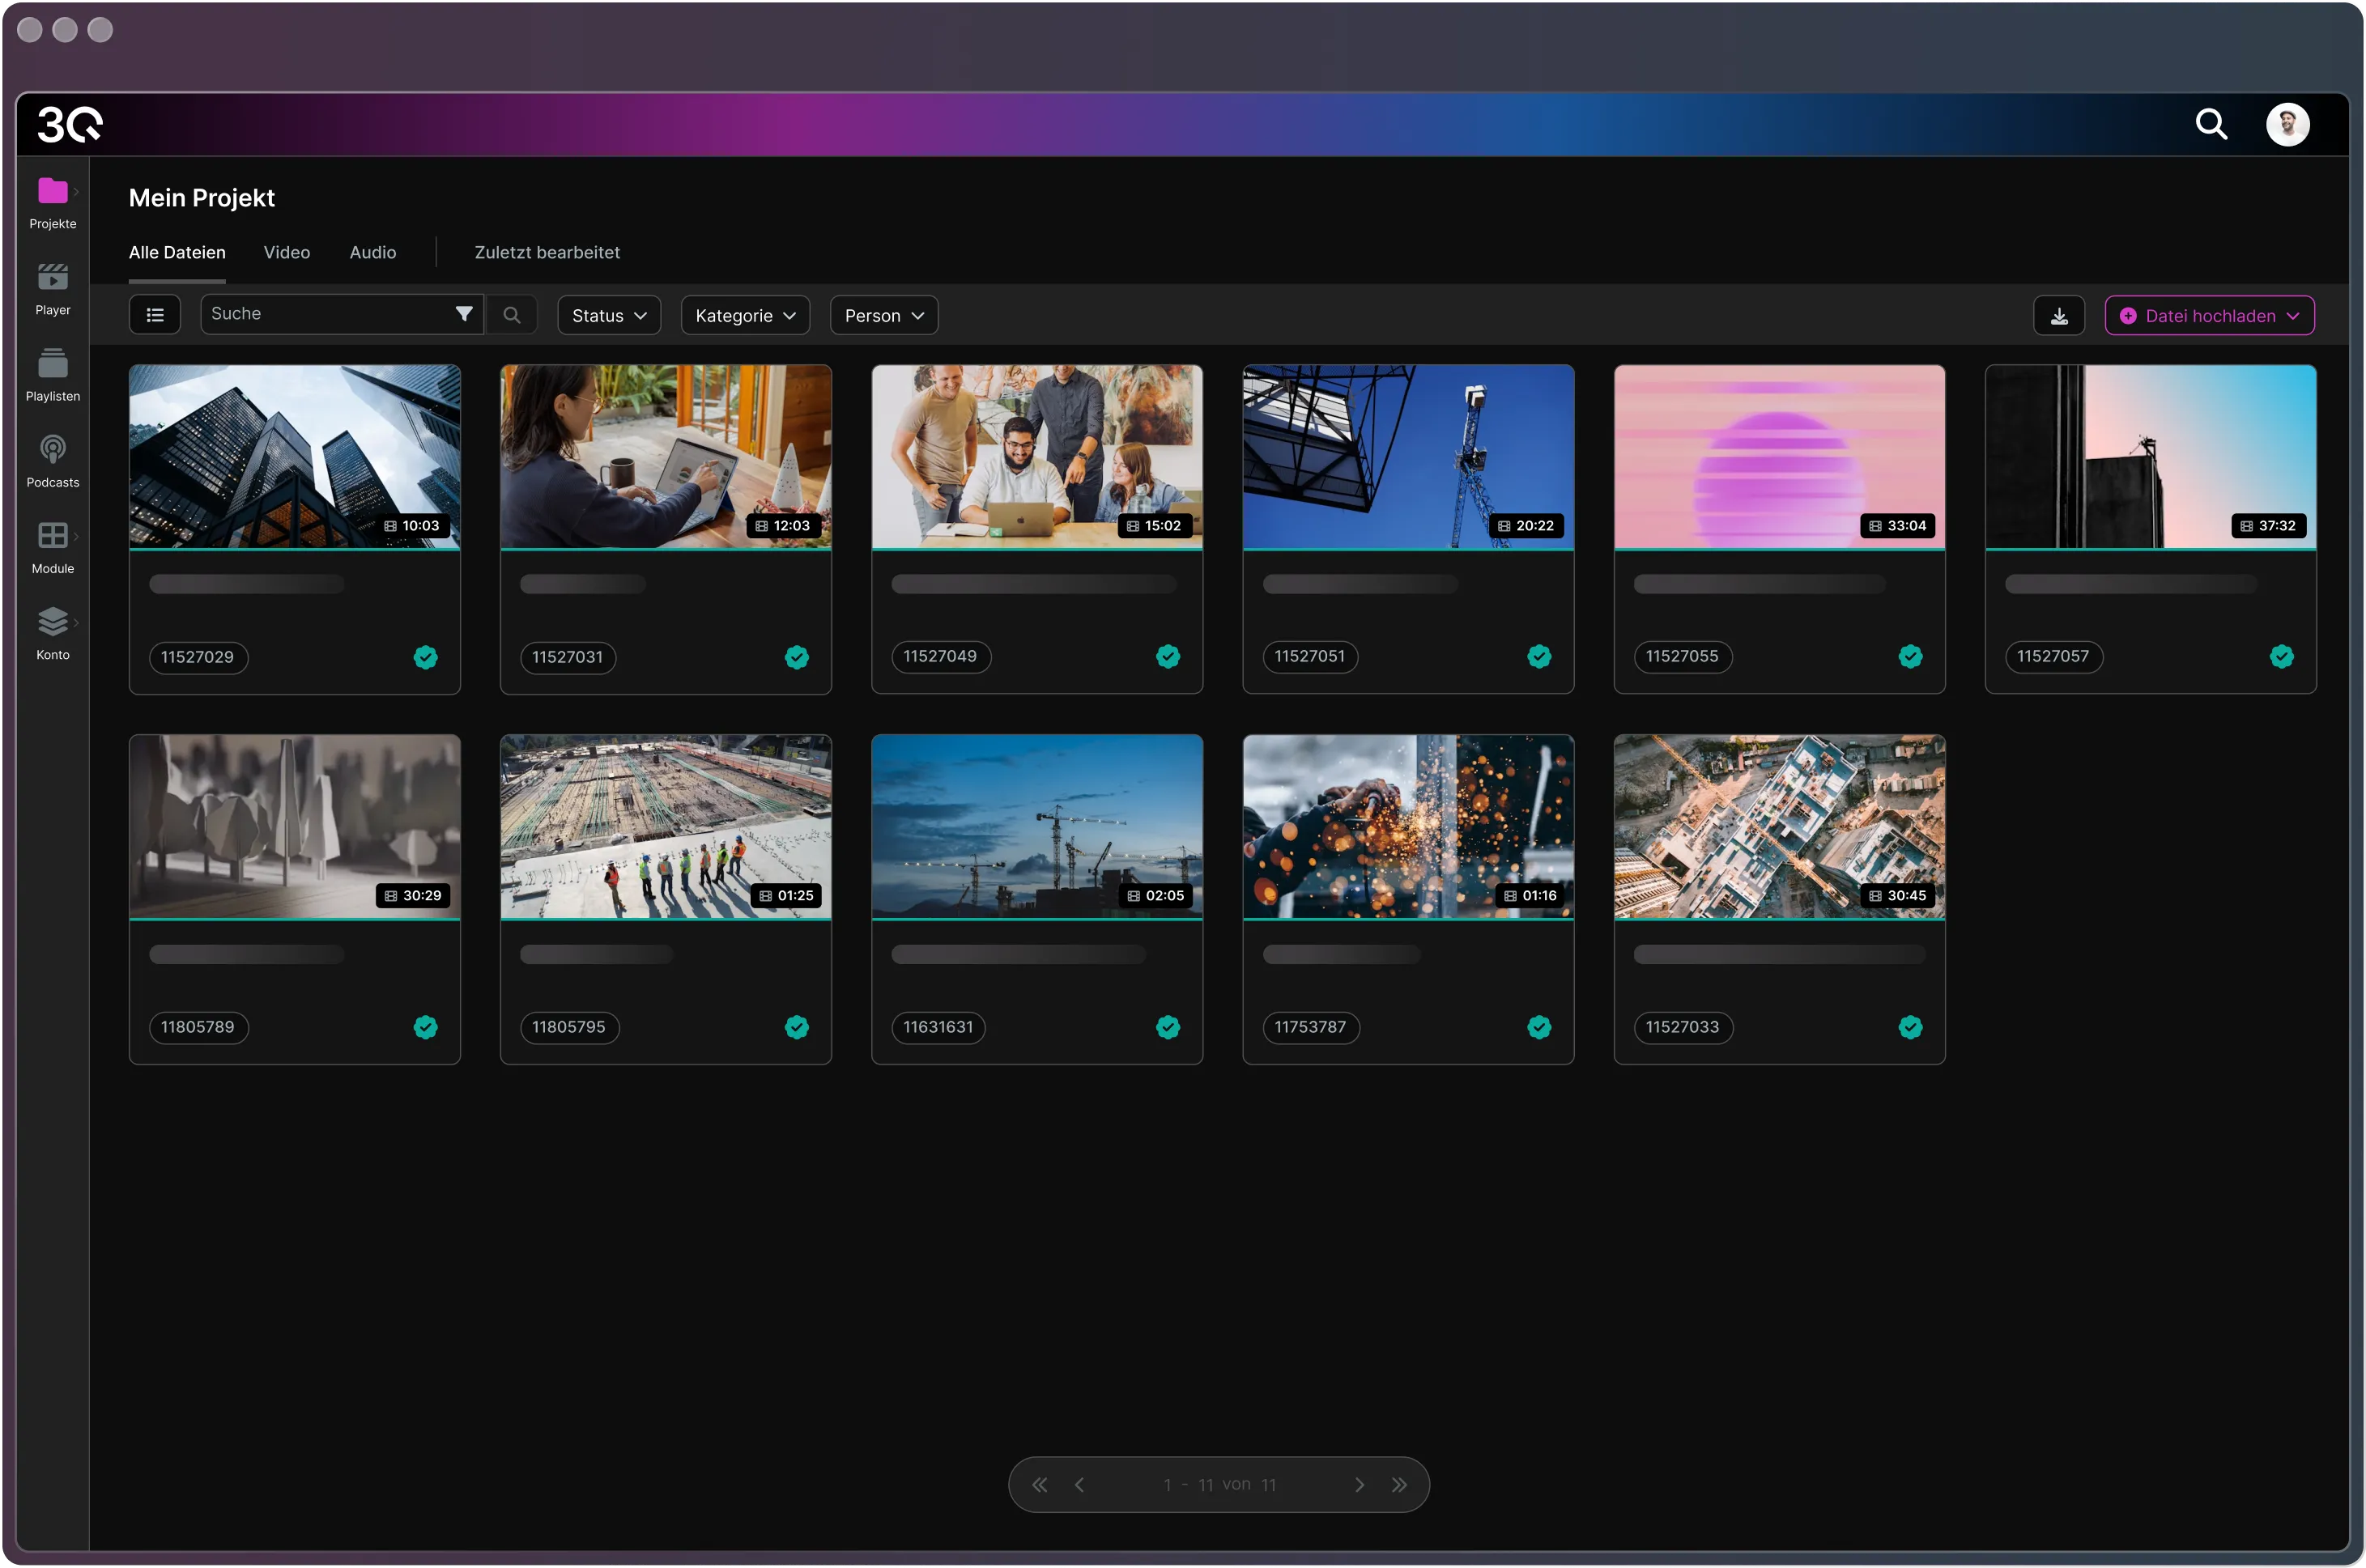This screenshot has height=1568, width=2366.
Task: Open the Playlisten sidebar section
Action: (53, 376)
